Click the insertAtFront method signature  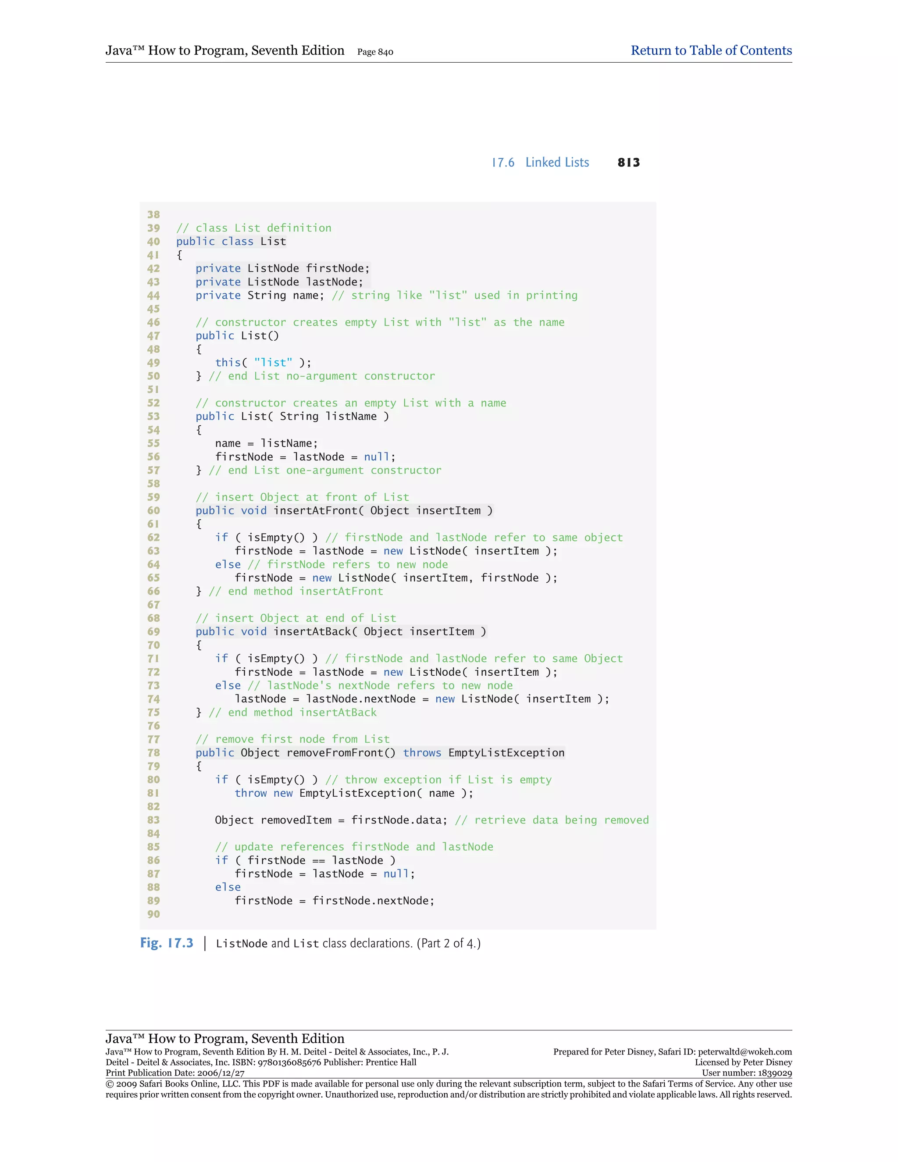pos(344,511)
